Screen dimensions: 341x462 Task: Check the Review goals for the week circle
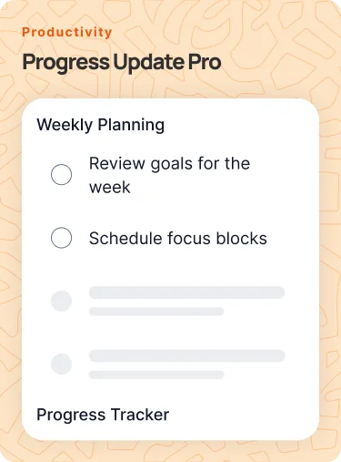click(61, 175)
